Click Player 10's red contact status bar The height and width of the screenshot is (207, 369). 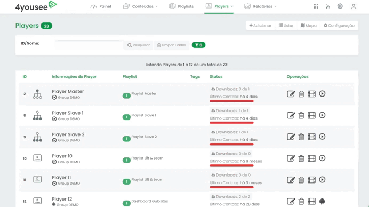point(231,165)
